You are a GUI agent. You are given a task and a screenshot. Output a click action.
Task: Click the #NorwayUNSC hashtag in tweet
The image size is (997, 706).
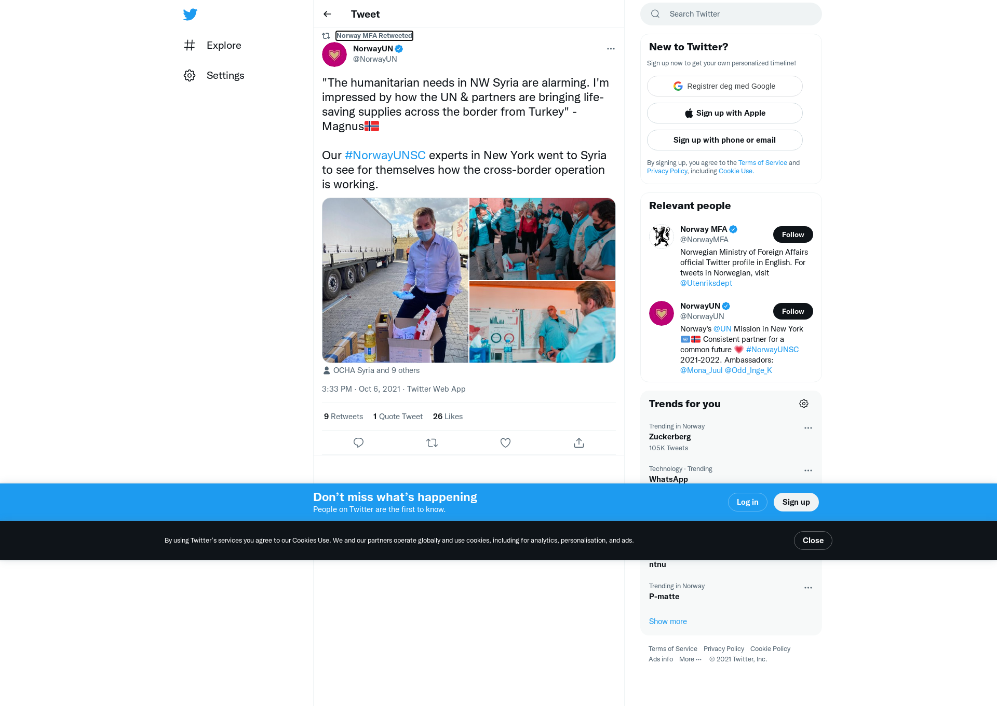(x=385, y=155)
